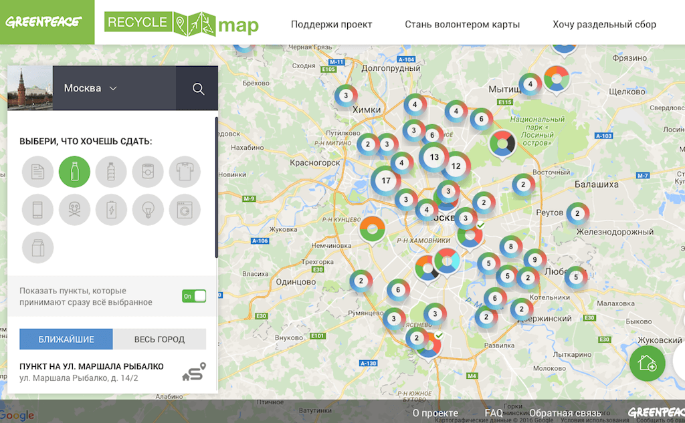Select the mobile phone recycling filter
Screen dimensions: 685x423
(x=37, y=209)
